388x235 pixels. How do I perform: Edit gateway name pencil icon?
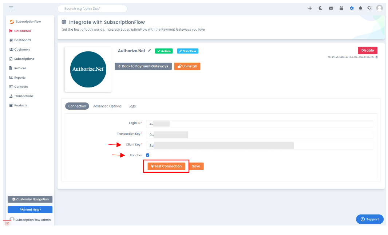pyautogui.click(x=149, y=51)
